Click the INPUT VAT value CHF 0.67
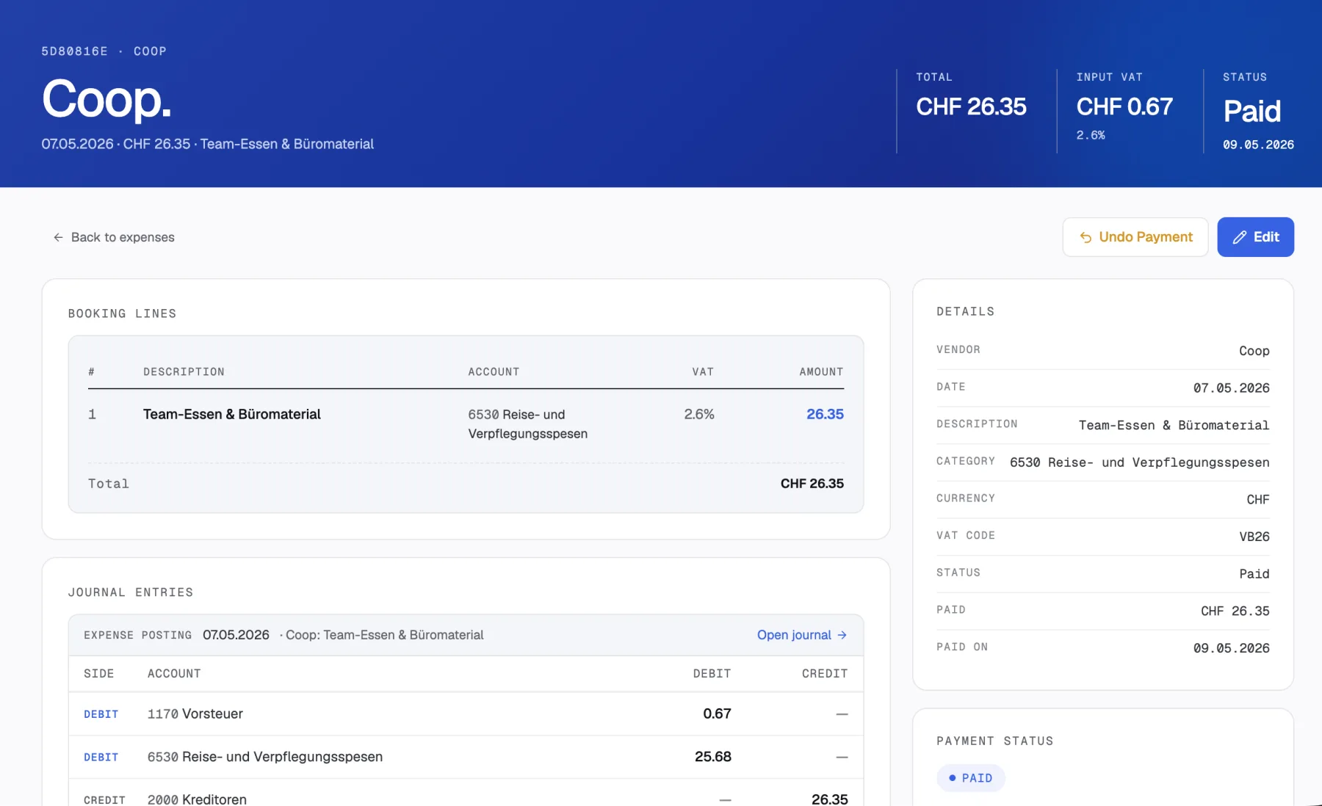The width and height of the screenshot is (1322, 806). click(x=1124, y=107)
